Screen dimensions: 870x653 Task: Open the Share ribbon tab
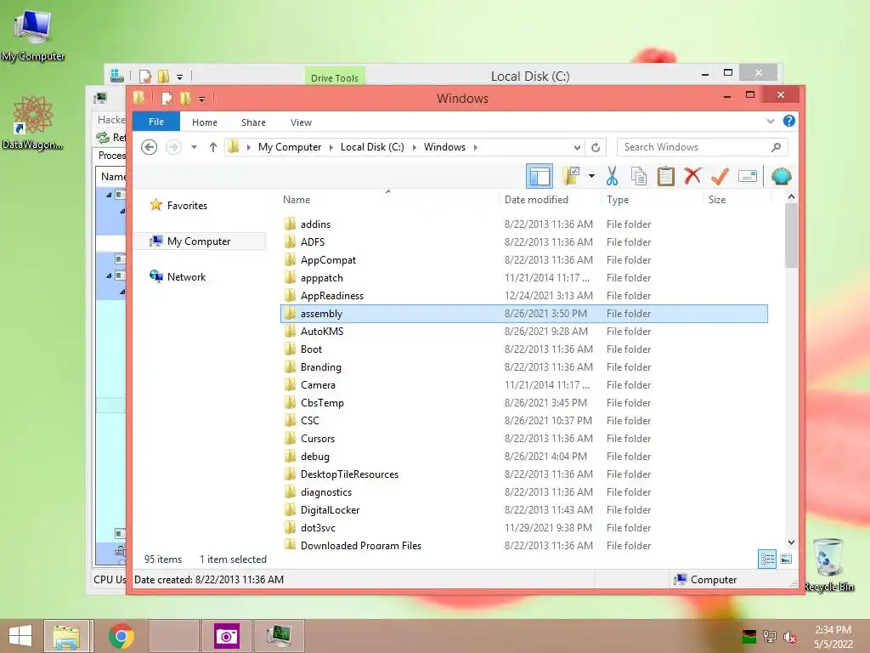coord(253,122)
